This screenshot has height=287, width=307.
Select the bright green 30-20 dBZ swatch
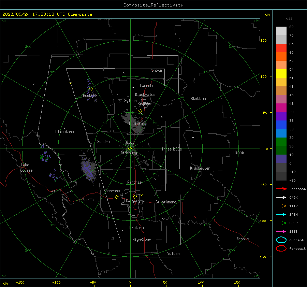click(281, 142)
